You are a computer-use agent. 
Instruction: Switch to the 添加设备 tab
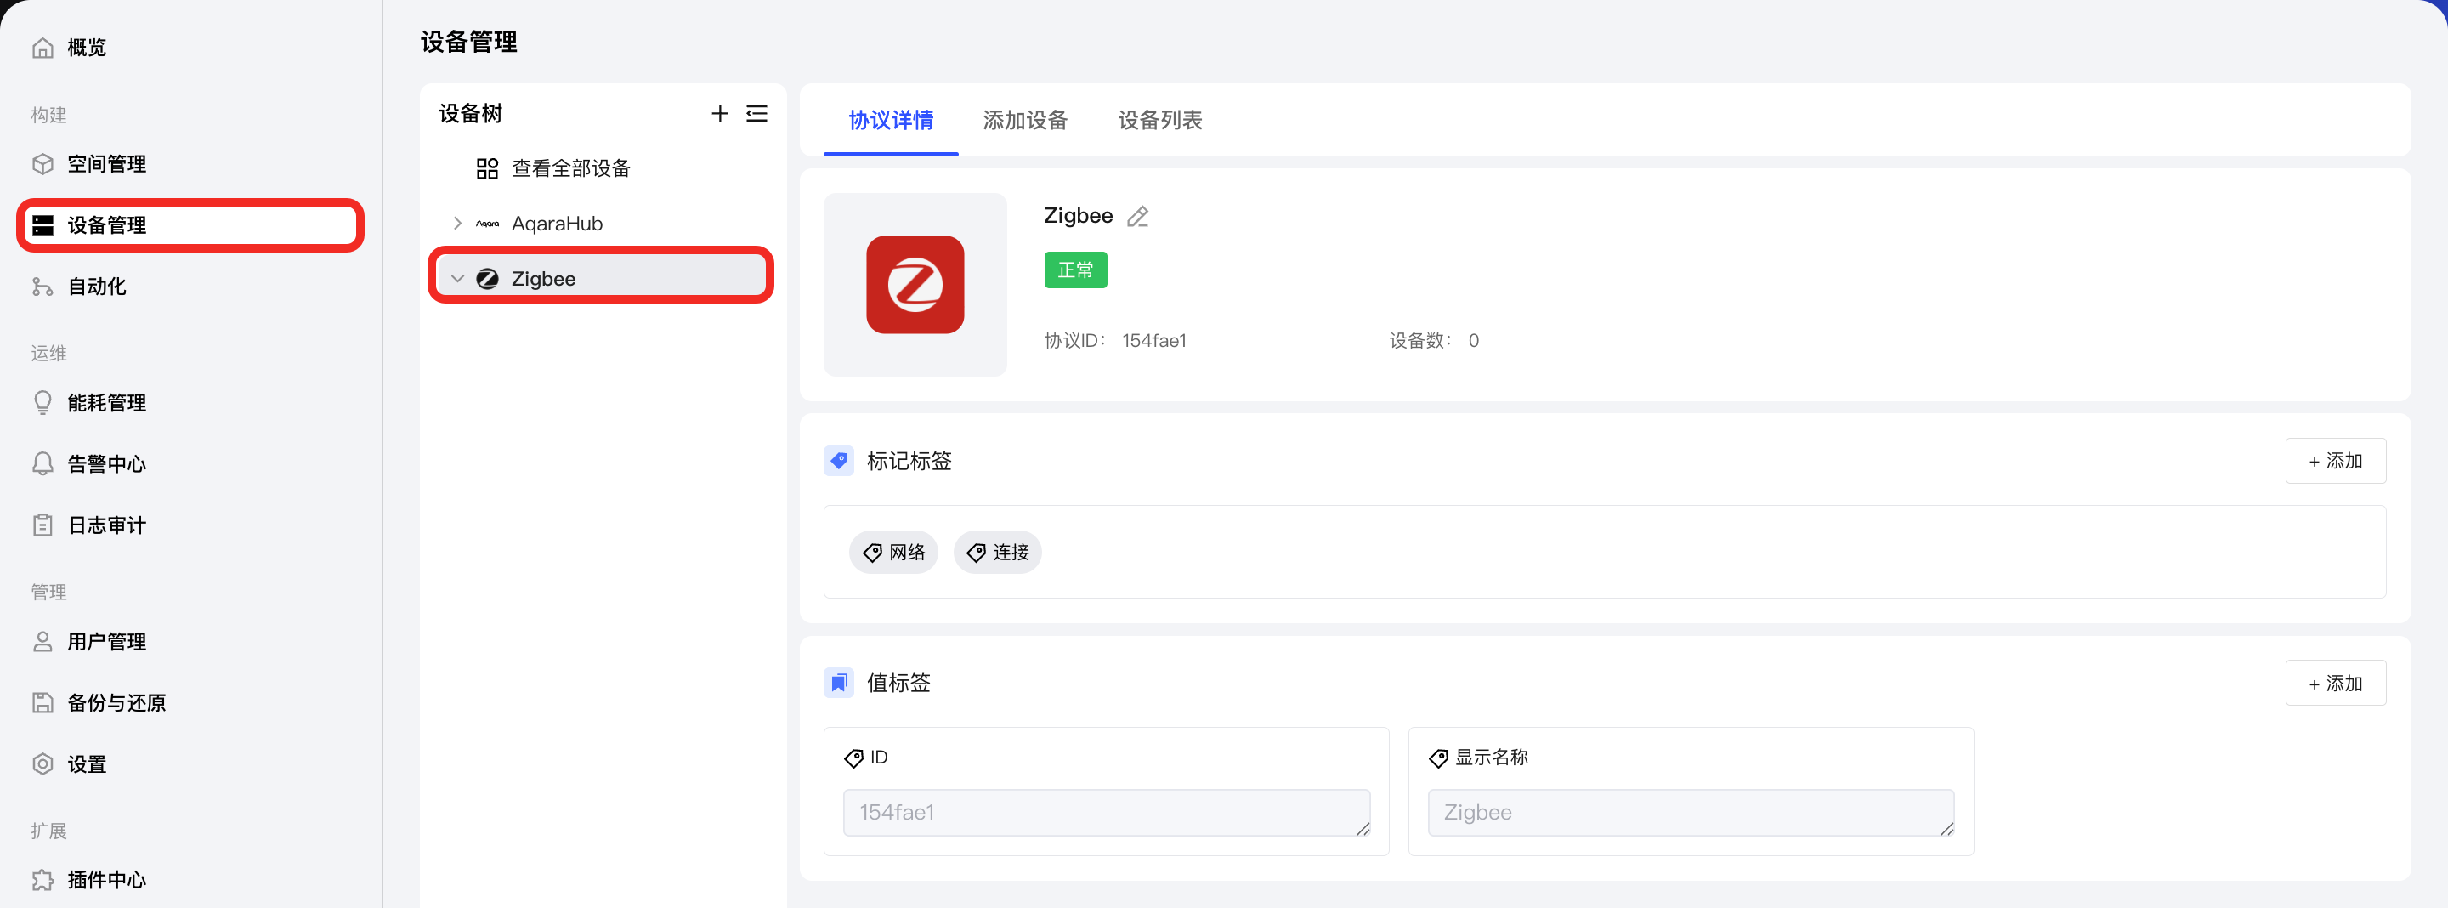(x=1025, y=120)
